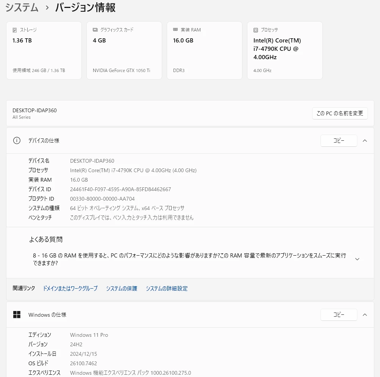The image size is (380, 377).
Task: Click the バージョン情報 page title
Action: (85, 8)
